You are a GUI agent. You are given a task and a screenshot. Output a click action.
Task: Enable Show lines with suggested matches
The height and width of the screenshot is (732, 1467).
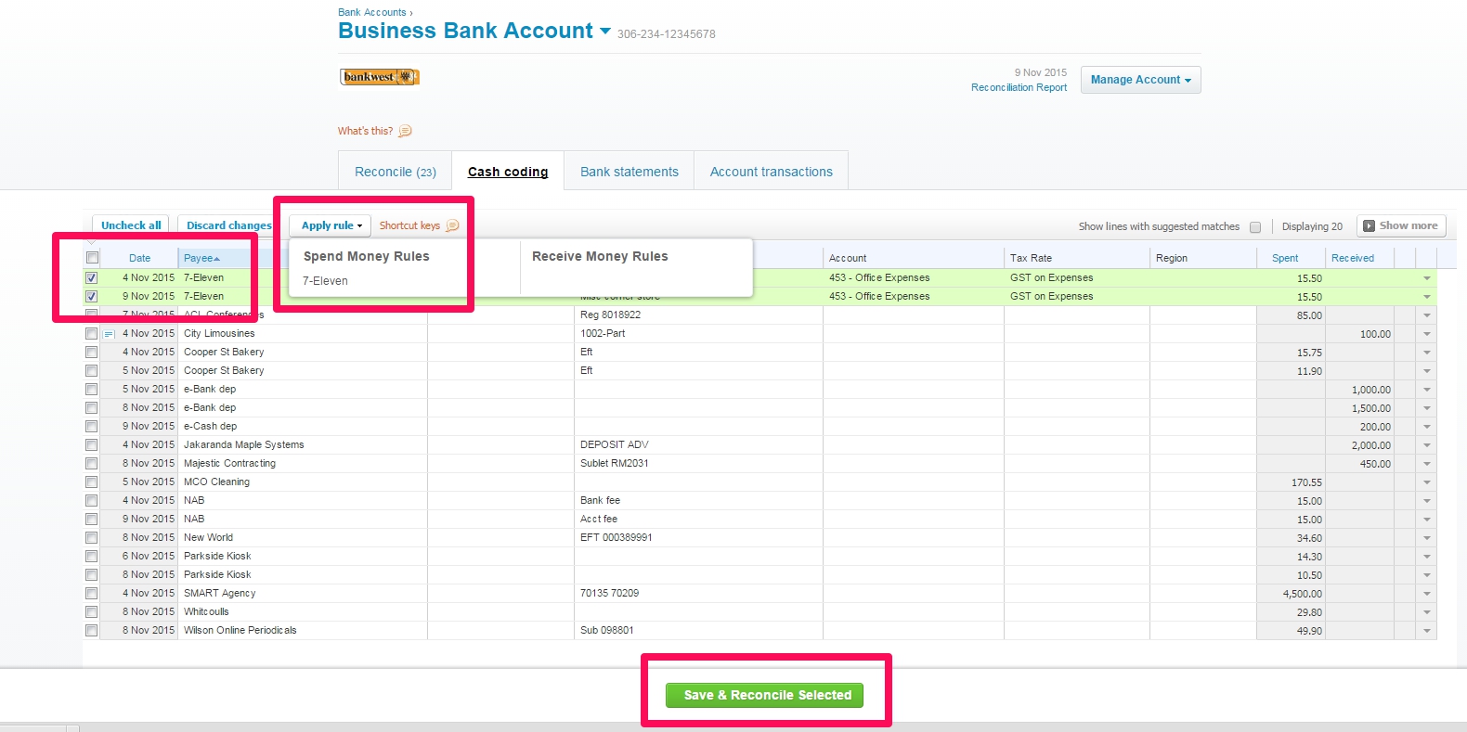[1255, 227]
